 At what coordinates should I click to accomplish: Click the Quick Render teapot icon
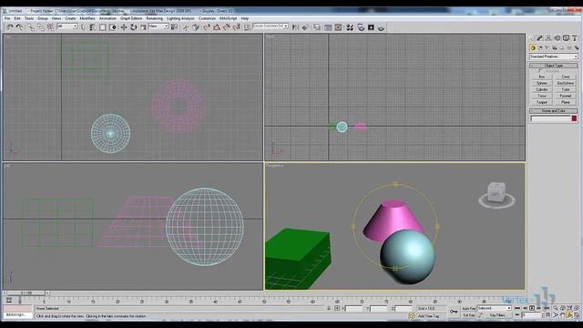coord(381,28)
